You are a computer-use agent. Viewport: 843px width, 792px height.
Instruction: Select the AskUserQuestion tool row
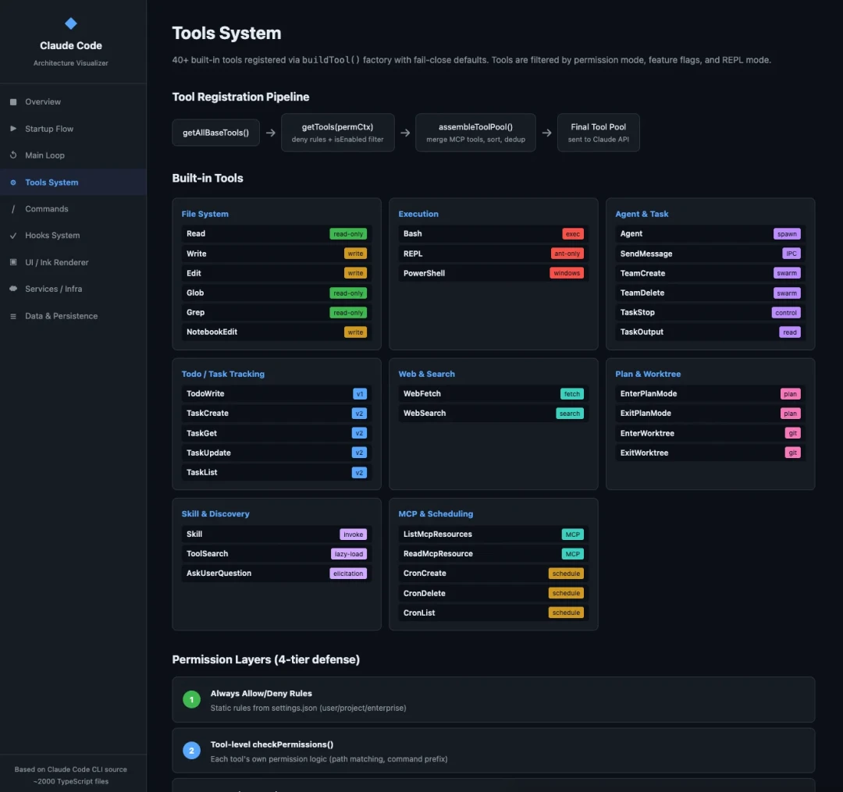(276, 574)
